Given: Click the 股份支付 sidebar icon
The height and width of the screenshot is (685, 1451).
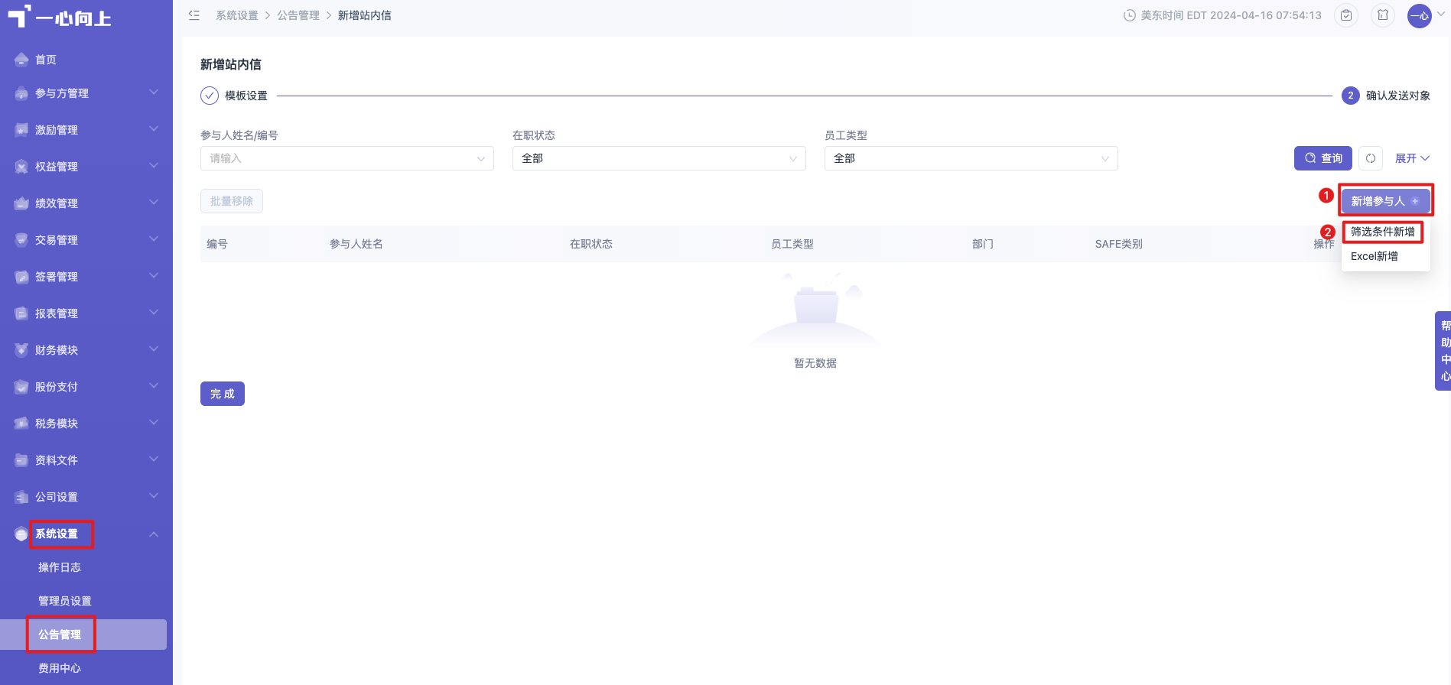Looking at the screenshot, I should [21, 387].
